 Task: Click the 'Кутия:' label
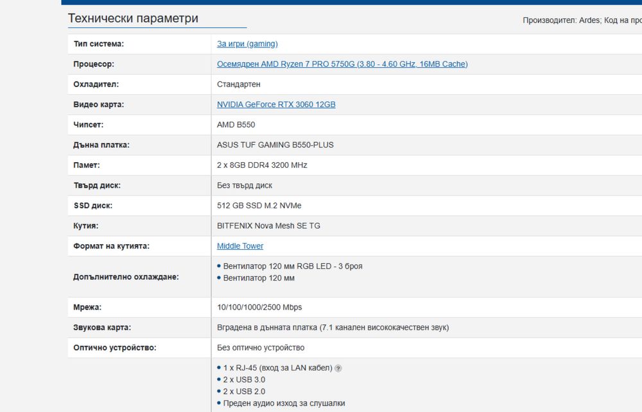[x=86, y=226]
